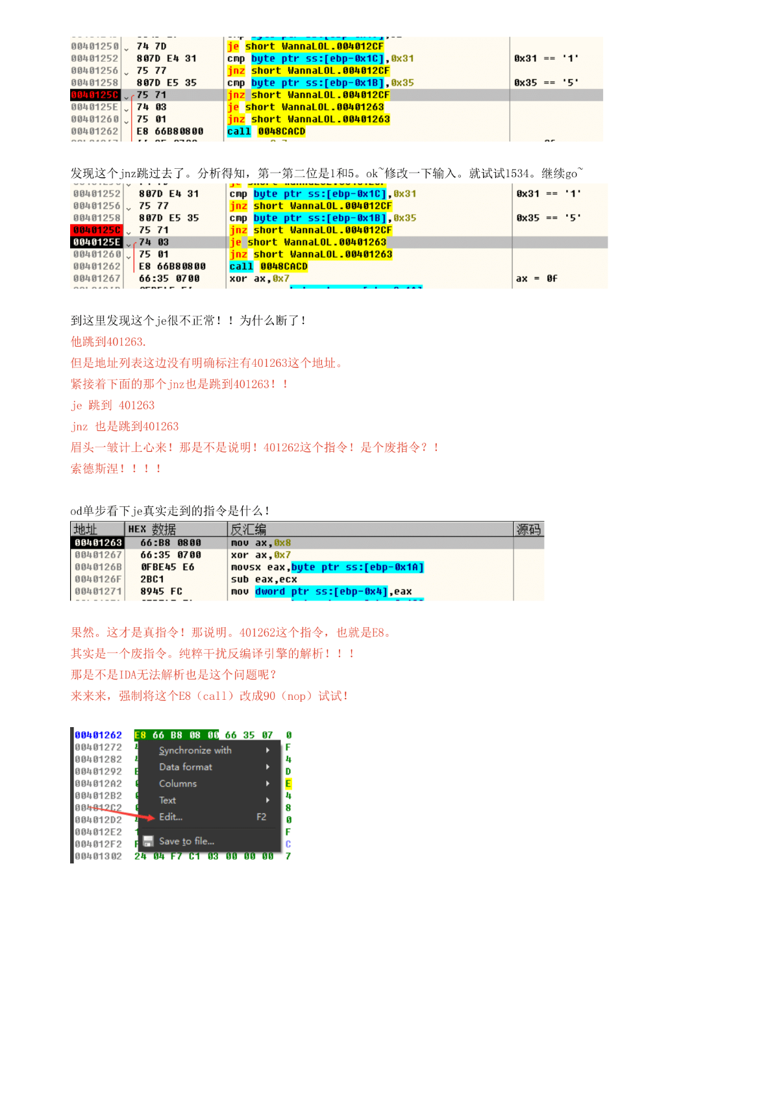Click the black-highlighted address 0040125E

tap(97, 242)
